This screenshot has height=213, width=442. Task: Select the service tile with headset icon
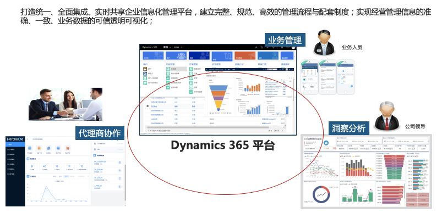[268, 55]
